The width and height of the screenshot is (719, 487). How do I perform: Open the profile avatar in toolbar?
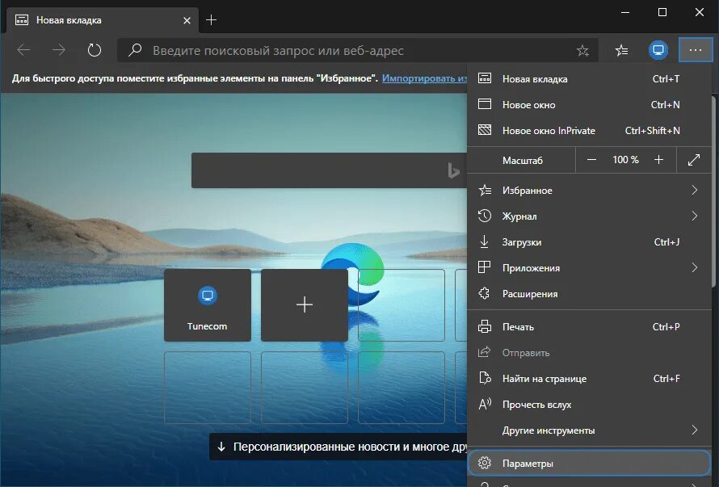(x=658, y=50)
